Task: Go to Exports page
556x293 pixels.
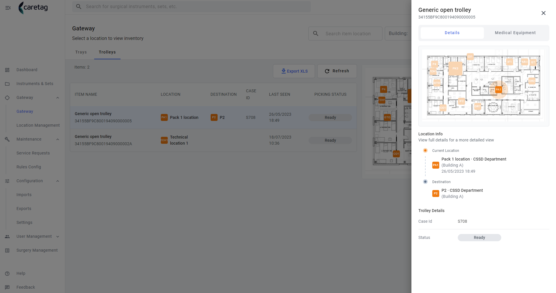Action: point(24,209)
